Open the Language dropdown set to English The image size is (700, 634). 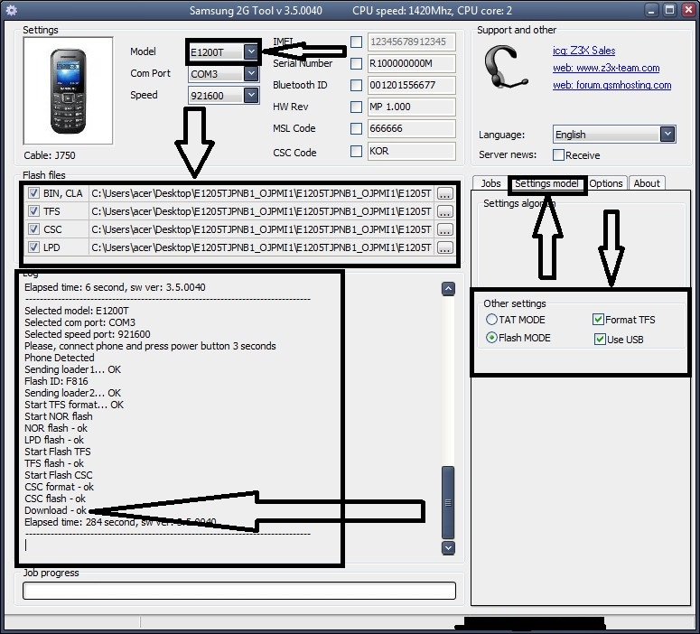click(x=667, y=135)
